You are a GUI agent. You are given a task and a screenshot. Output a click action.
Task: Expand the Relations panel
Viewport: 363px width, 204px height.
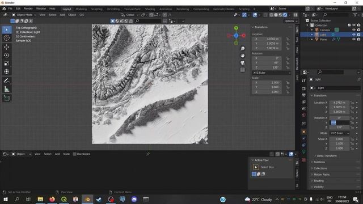[319, 162]
